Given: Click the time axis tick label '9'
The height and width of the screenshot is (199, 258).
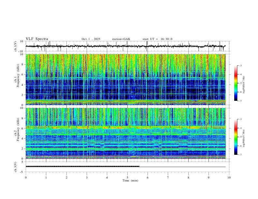Looking at the screenshot, I should (x=208, y=178).
